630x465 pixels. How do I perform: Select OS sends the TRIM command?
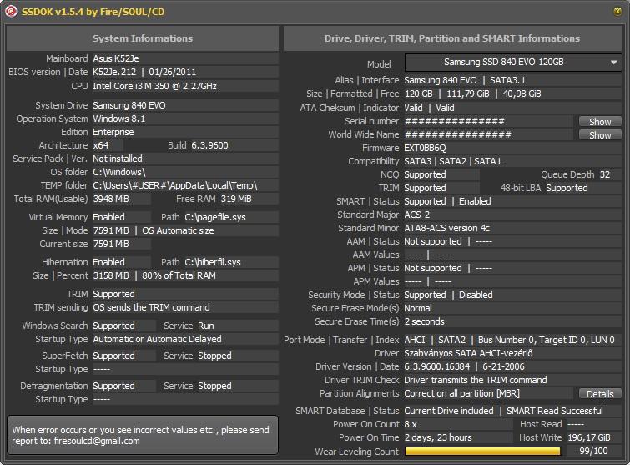(152, 307)
